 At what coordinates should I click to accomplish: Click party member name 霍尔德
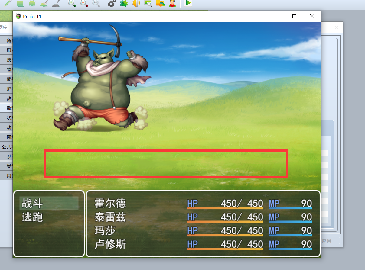(x=110, y=204)
